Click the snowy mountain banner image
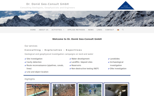The height and width of the screenshot is (96, 154). tap(77, 19)
